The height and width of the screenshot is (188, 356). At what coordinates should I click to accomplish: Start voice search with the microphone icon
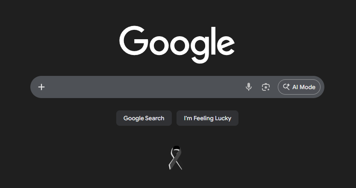[x=249, y=87]
